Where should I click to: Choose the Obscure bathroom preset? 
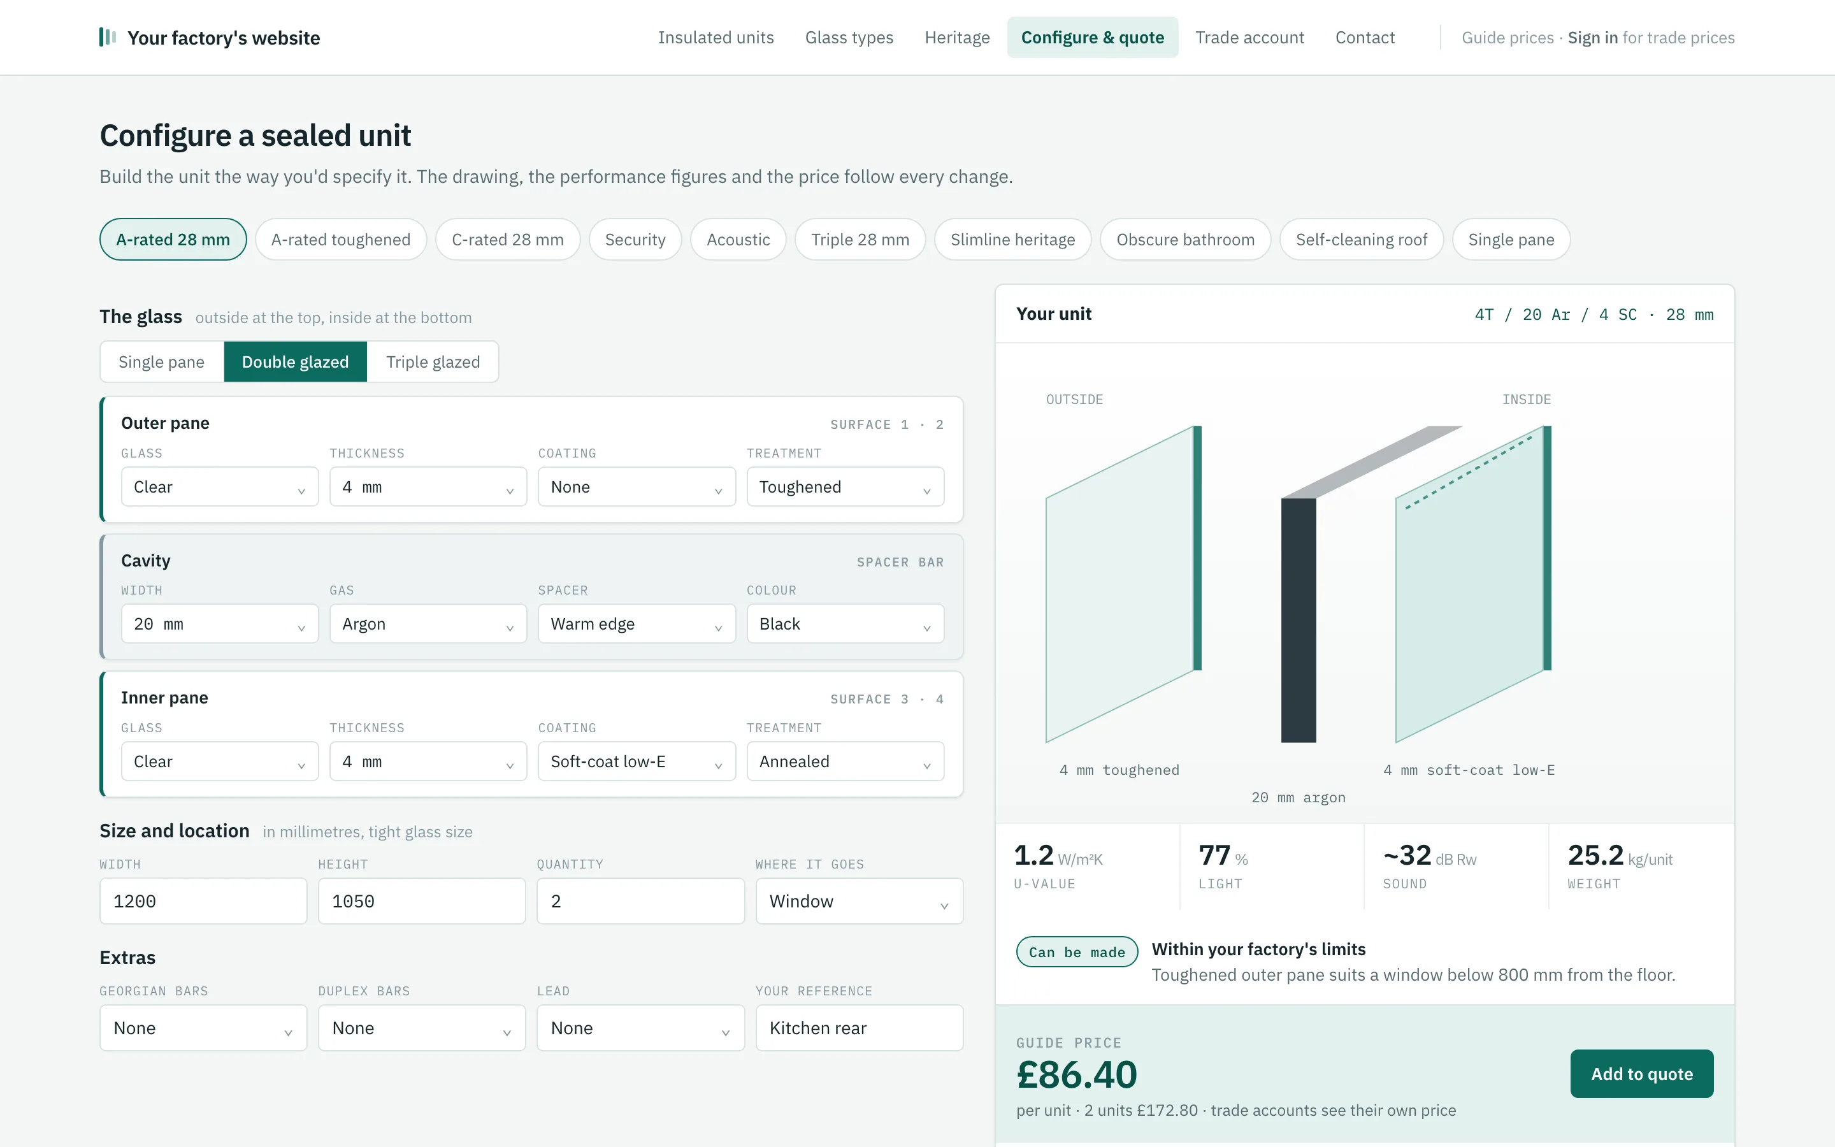pyautogui.click(x=1185, y=240)
